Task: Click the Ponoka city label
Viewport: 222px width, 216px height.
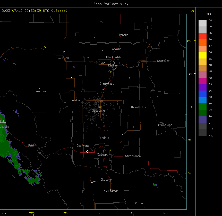Action: pyautogui.click(x=124, y=35)
